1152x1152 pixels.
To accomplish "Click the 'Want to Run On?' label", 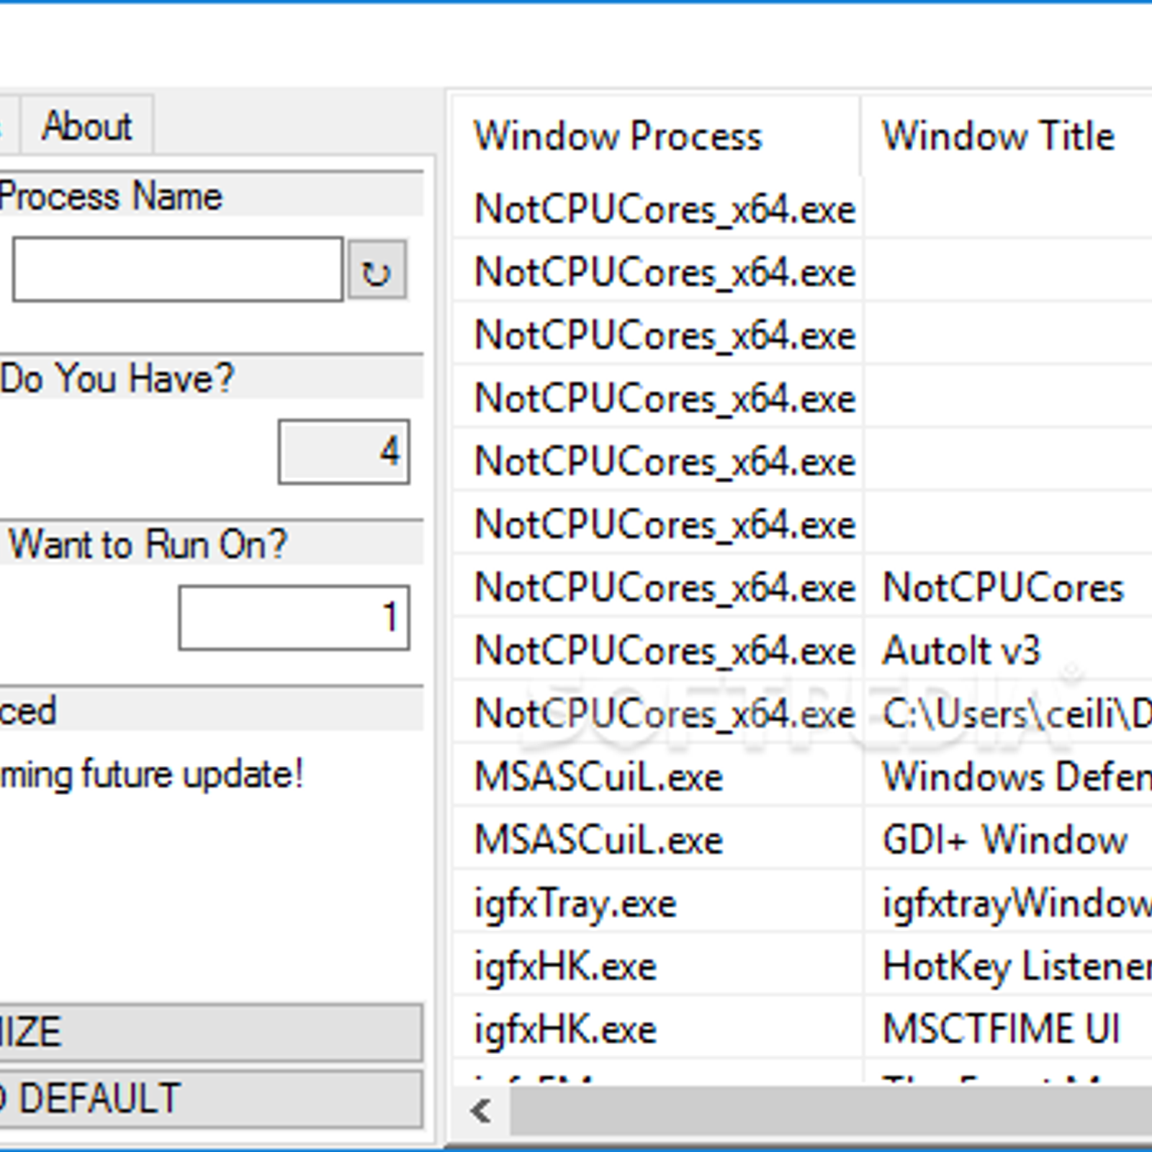I will (x=148, y=544).
